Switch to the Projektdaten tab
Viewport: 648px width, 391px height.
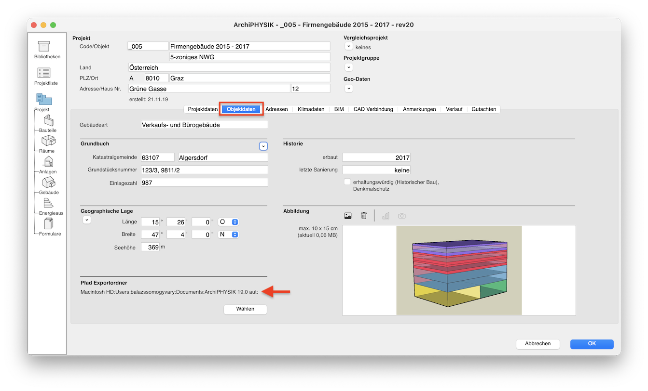(203, 109)
